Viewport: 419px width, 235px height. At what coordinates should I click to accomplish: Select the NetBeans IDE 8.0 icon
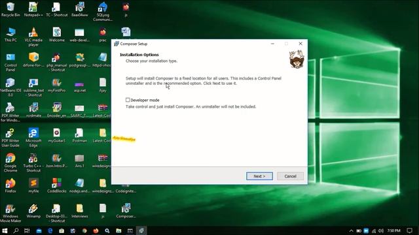[10, 87]
